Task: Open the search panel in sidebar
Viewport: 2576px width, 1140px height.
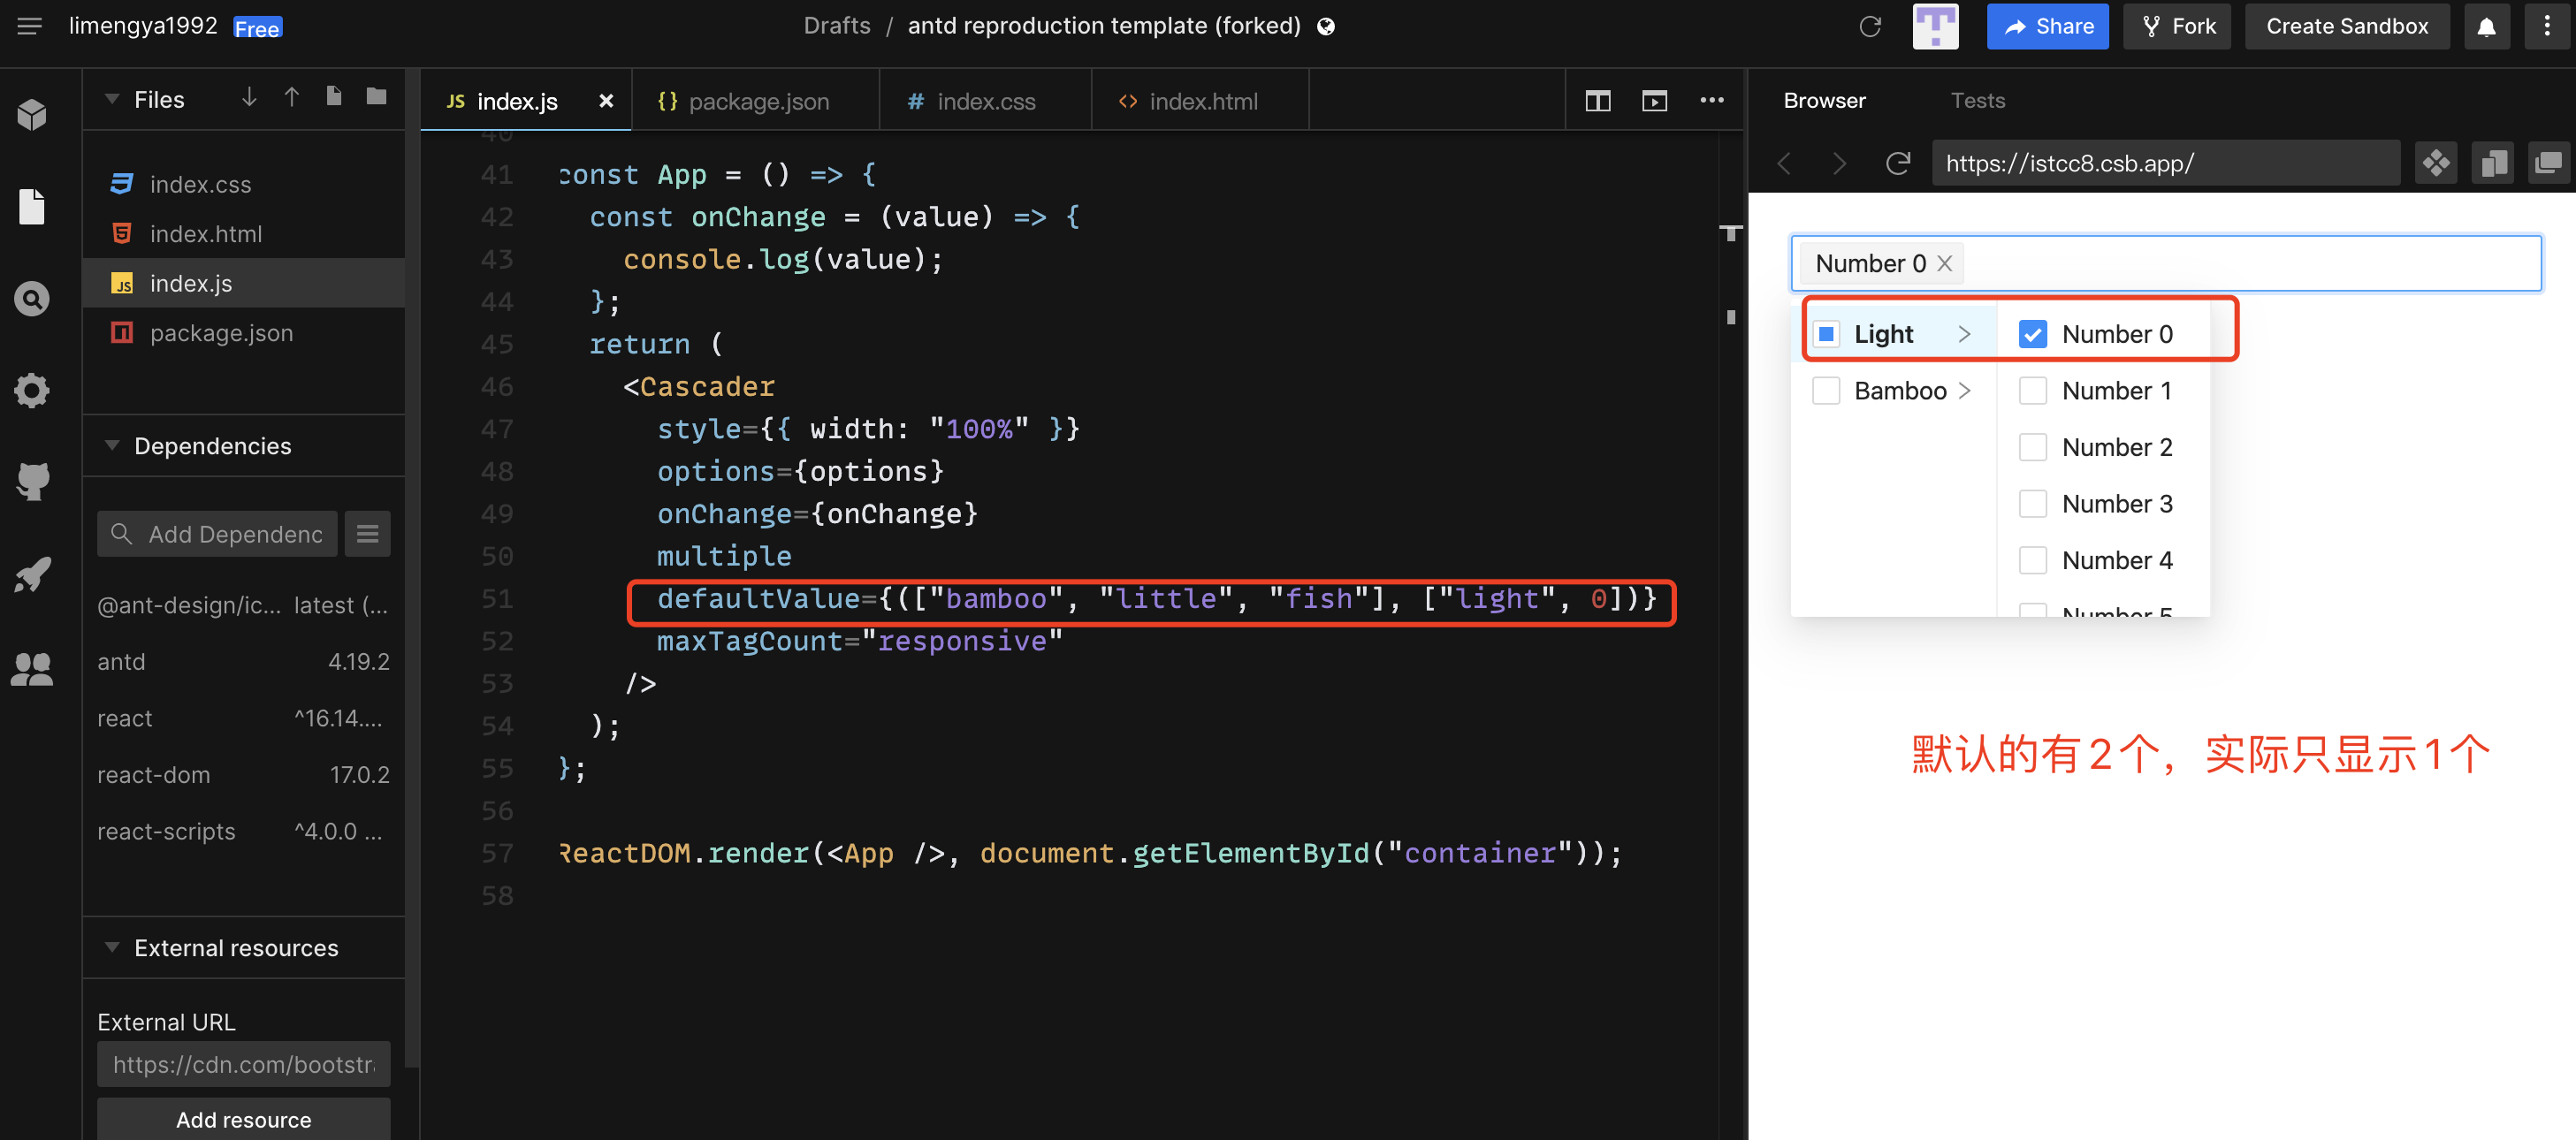Action: click(32, 298)
